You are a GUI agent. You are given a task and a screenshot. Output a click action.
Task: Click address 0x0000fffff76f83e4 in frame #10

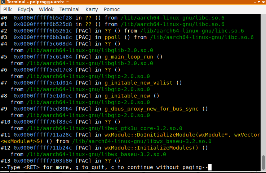(43, 122)
